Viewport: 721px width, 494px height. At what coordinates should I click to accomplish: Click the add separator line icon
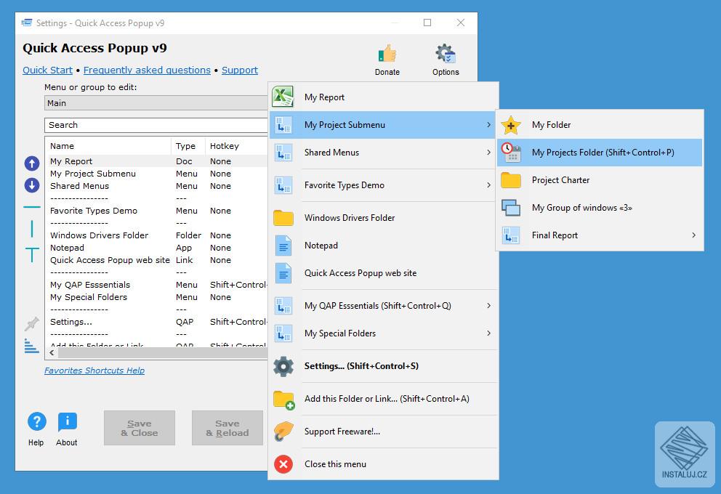pyautogui.click(x=32, y=207)
